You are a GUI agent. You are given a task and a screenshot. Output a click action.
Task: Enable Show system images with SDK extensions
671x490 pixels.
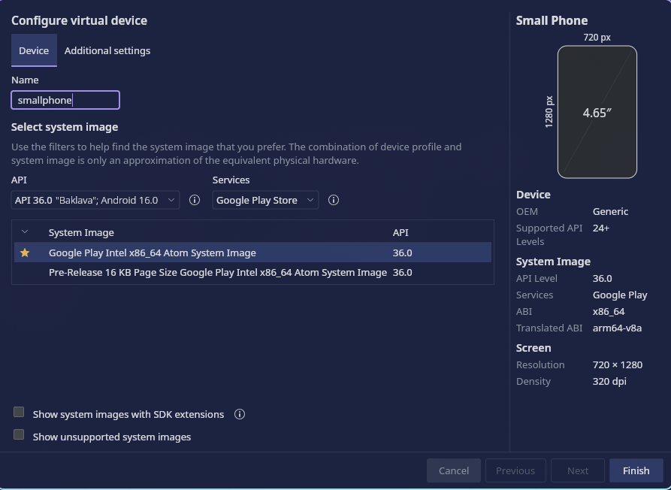coord(18,412)
